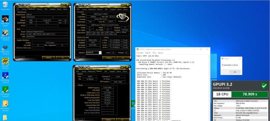Switch to Caches tab in DRAM timings CPU-Z window
The height and width of the screenshot is (121, 270).
(x=84, y=71)
